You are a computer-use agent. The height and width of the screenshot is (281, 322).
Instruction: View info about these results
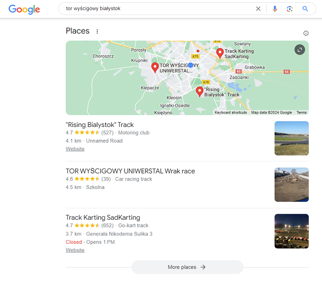click(306, 33)
